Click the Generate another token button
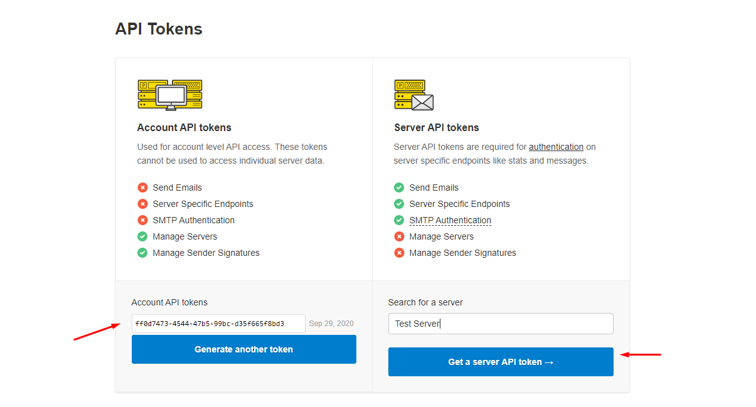Screen dimensions: 756x407 [x=243, y=349]
